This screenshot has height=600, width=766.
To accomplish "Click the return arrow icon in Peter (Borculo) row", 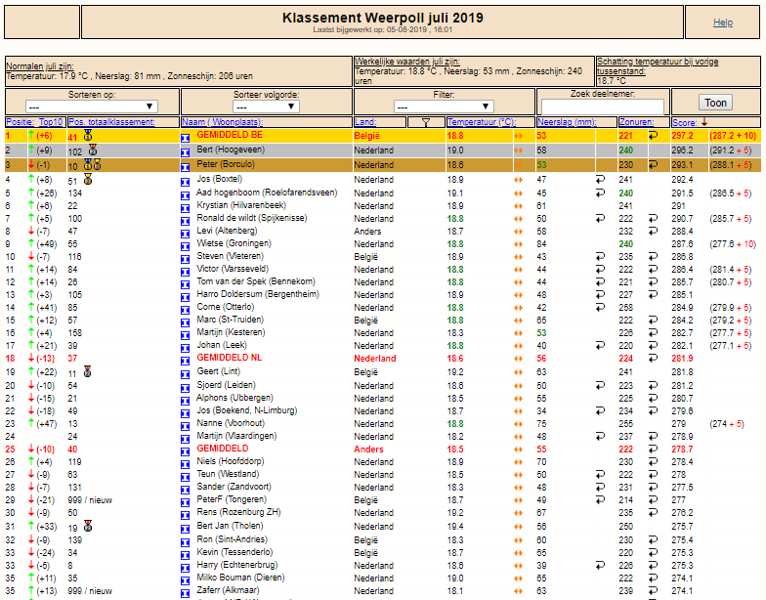I will 653,164.
